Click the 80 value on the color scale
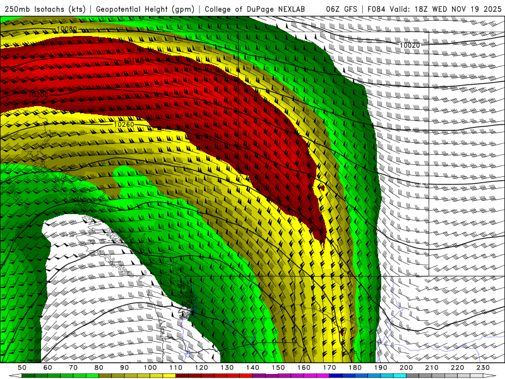The image size is (505, 379). tap(98, 368)
